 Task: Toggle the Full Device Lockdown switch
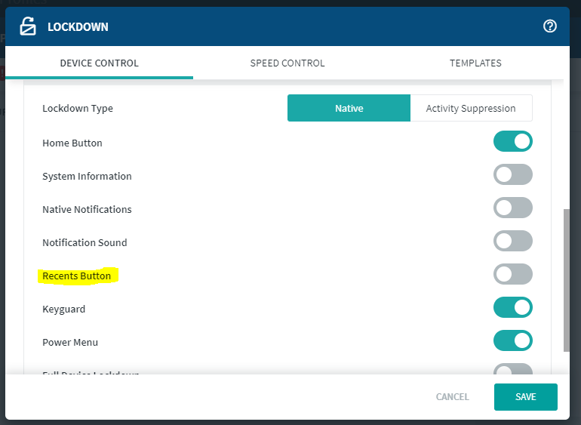coord(513,370)
